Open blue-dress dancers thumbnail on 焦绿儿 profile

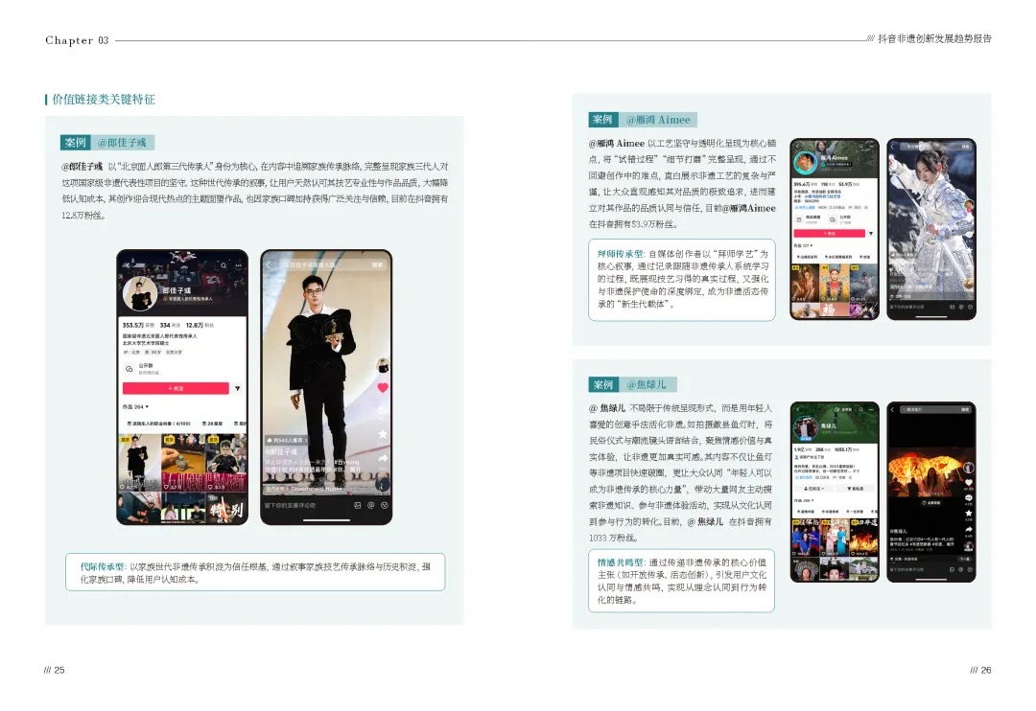[x=806, y=537]
